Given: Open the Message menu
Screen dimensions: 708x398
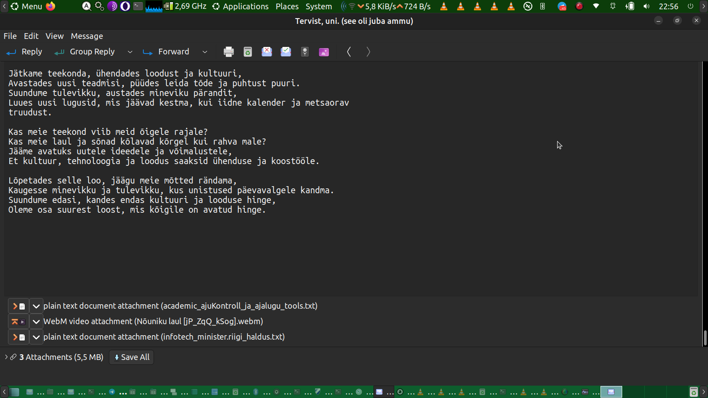Looking at the screenshot, I should (x=87, y=36).
